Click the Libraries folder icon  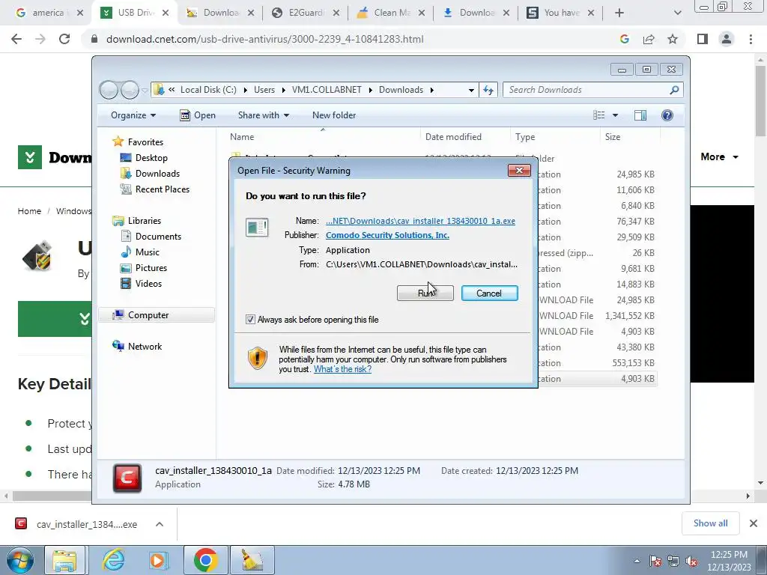click(118, 221)
